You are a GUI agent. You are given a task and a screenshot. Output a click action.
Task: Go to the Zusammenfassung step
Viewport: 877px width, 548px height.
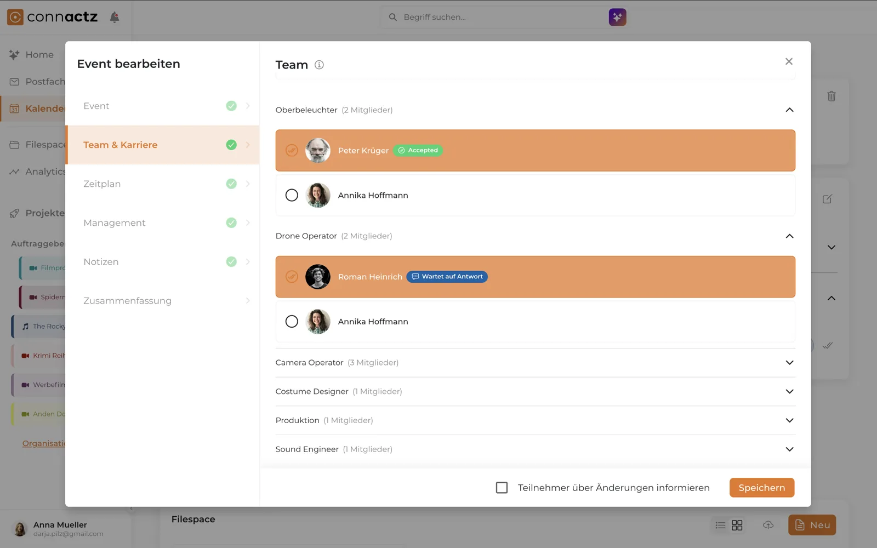tap(163, 300)
